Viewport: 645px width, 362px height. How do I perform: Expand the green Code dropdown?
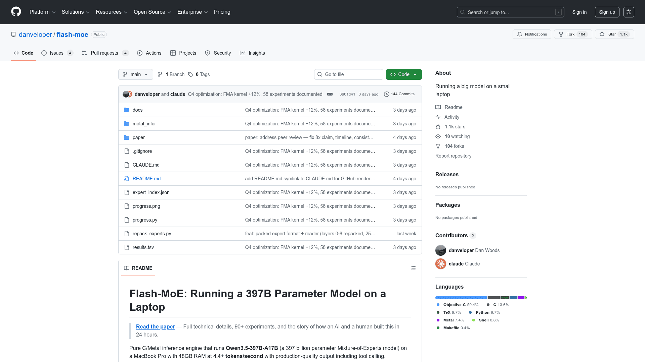[x=404, y=74]
